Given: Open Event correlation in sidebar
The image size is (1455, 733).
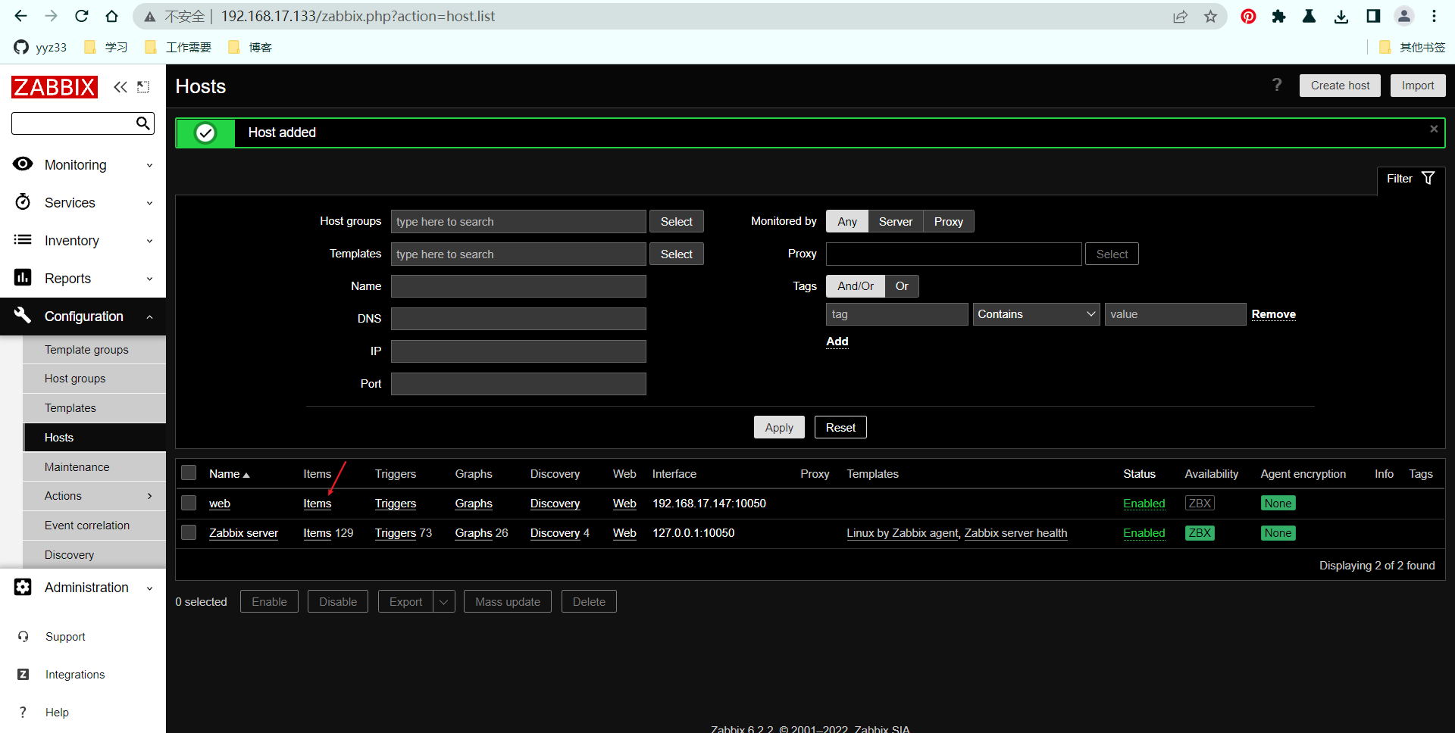Looking at the screenshot, I should click(87, 525).
